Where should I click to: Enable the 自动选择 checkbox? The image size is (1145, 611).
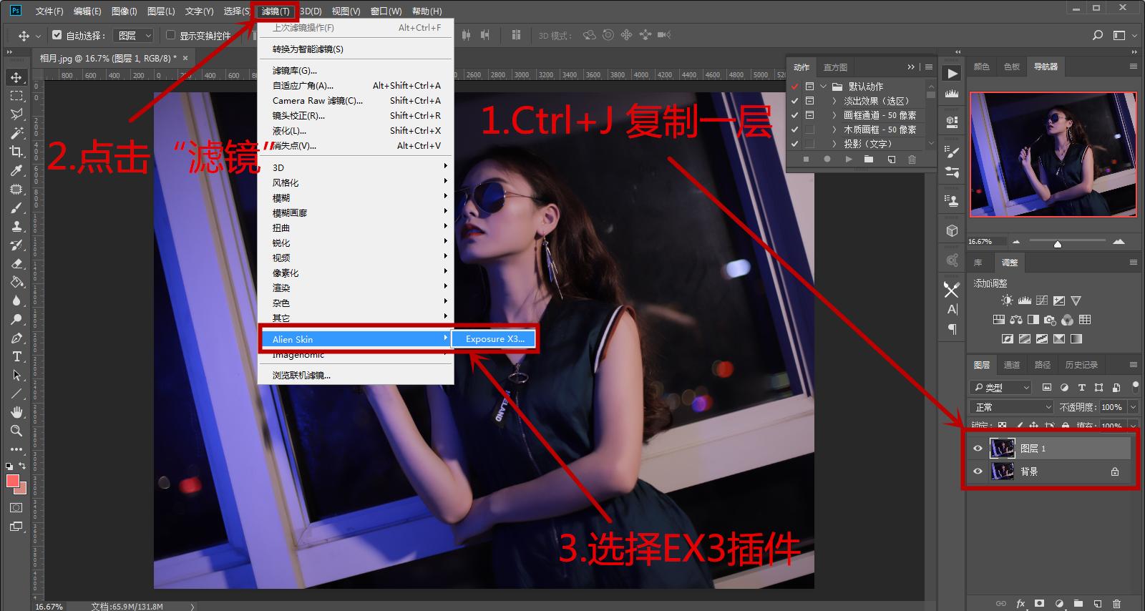click(x=57, y=35)
